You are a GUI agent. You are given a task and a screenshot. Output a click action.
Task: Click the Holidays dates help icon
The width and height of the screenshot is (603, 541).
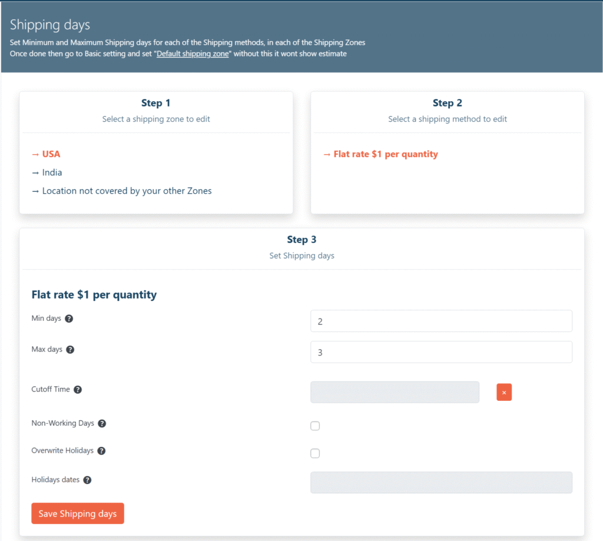(87, 480)
